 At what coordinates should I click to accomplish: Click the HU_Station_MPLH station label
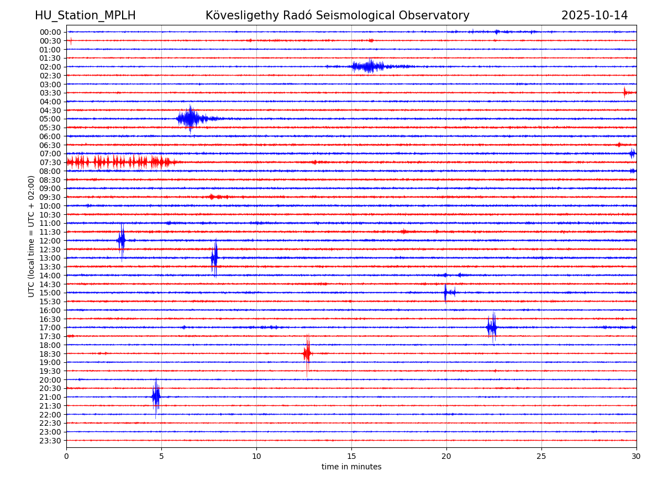coord(85,15)
